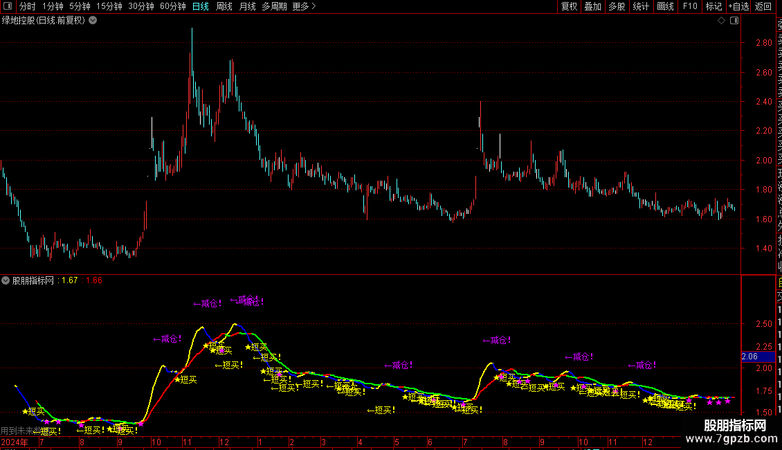782x450 pixels.
Task: Select the 60分钟 period
Action: tap(173, 6)
